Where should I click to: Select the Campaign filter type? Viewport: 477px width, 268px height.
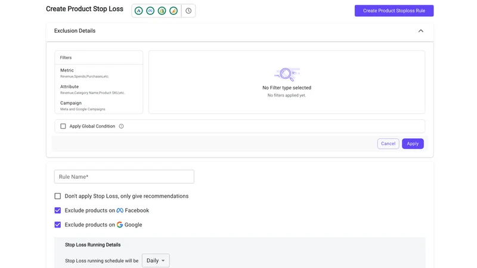pyautogui.click(x=98, y=106)
